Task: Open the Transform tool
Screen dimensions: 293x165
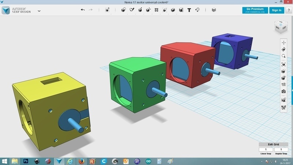Action: 107,10
